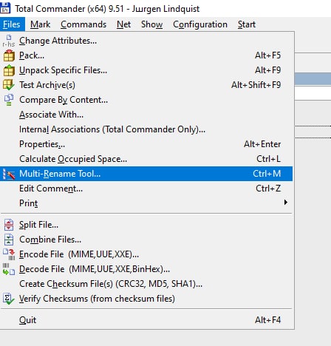Click the Alt+F5 shortcut text
This screenshot has width=331, height=346.
tap(267, 55)
